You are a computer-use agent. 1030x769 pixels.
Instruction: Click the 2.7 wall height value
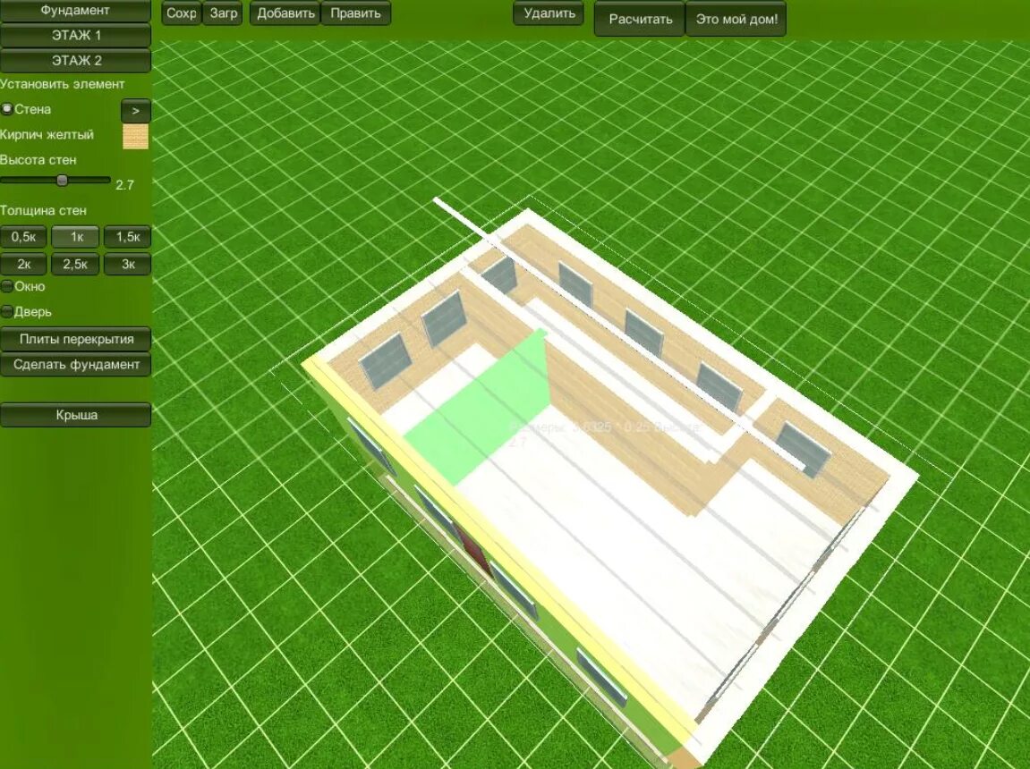tap(124, 185)
